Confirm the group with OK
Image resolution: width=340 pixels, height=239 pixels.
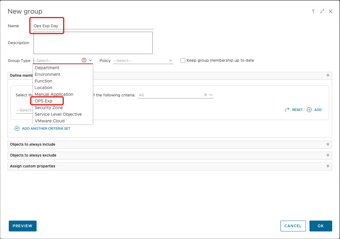pos(321,226)
